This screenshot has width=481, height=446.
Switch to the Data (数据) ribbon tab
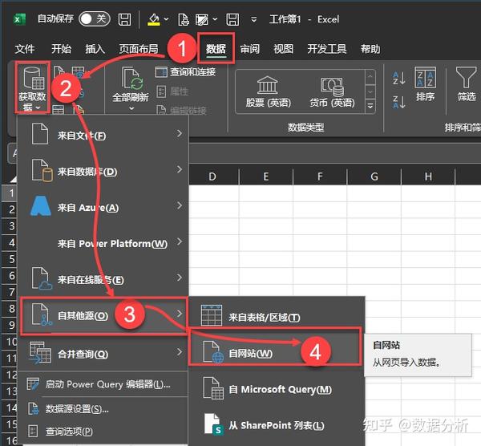click(x=216, y=48)
